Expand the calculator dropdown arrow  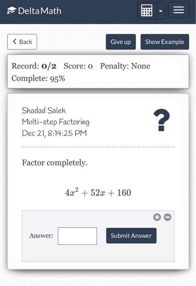pyautogui.click(x=160, y=11)
